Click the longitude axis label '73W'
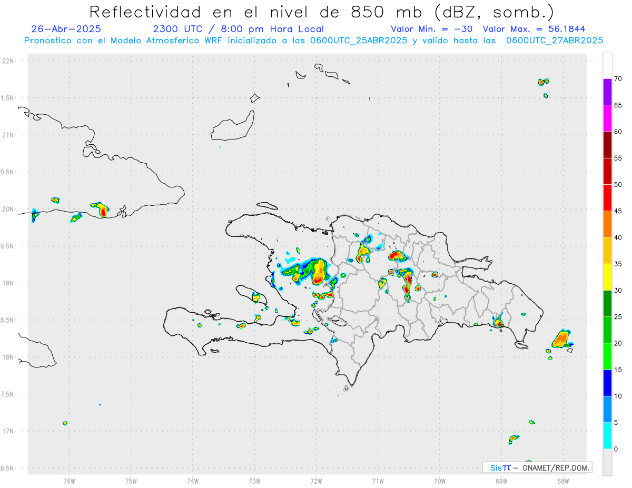The width and height of the screenshot is (632, 488). (254, 481)
